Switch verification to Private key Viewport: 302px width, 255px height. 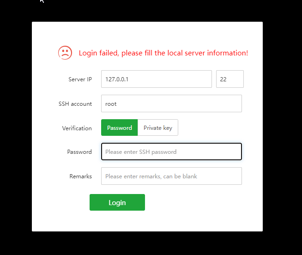pos(158,128)
